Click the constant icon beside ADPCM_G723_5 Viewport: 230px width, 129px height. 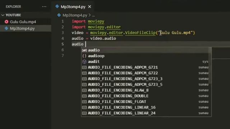tap(84, 85)
